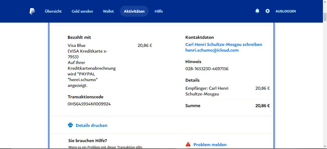Screen dimensions: 327x149
Task: Open settings via the gear icon
Action: click(267, 11)
